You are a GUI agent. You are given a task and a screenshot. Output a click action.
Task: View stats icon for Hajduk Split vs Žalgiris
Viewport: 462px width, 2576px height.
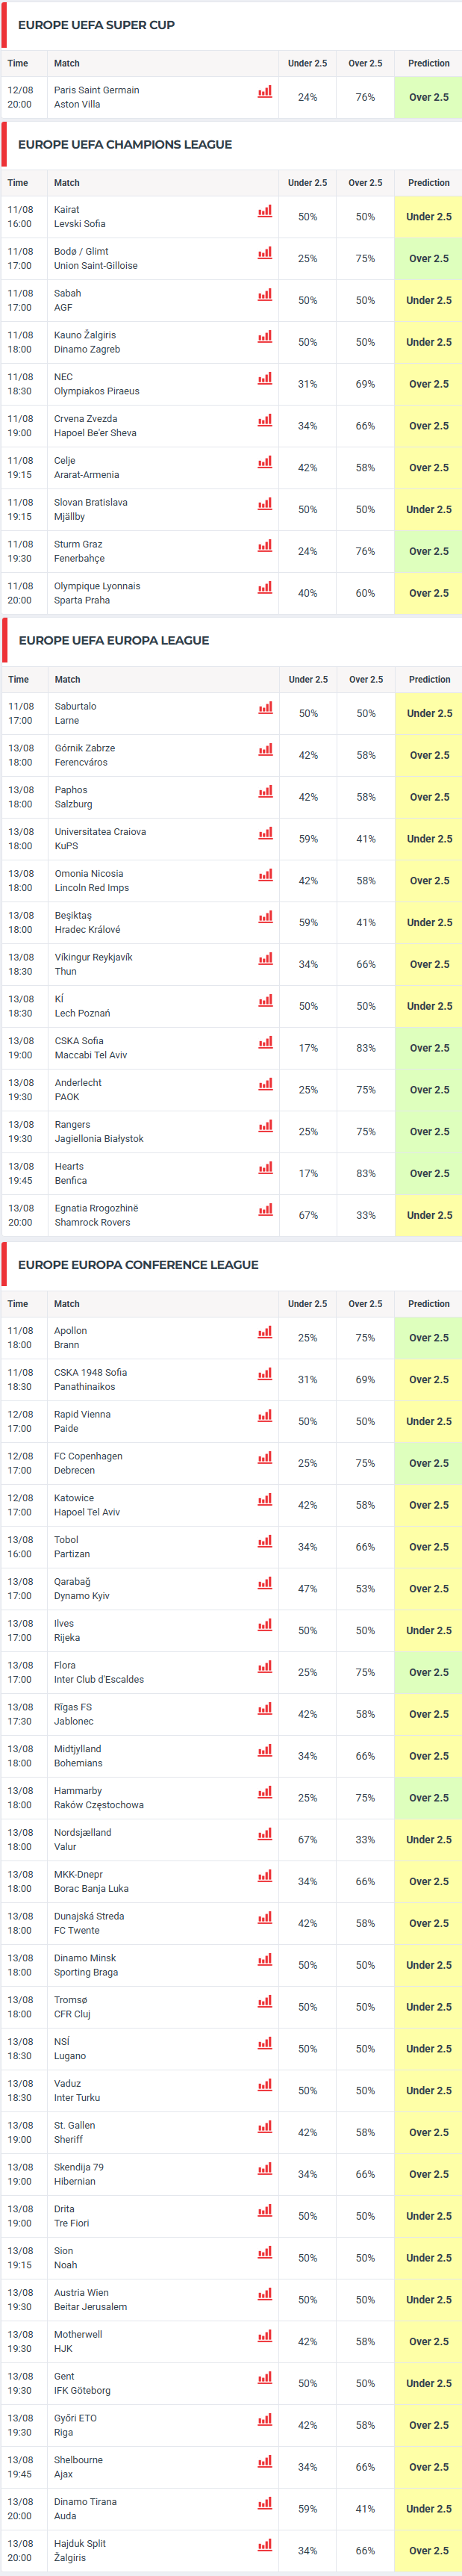click(x=265, y=2546)
